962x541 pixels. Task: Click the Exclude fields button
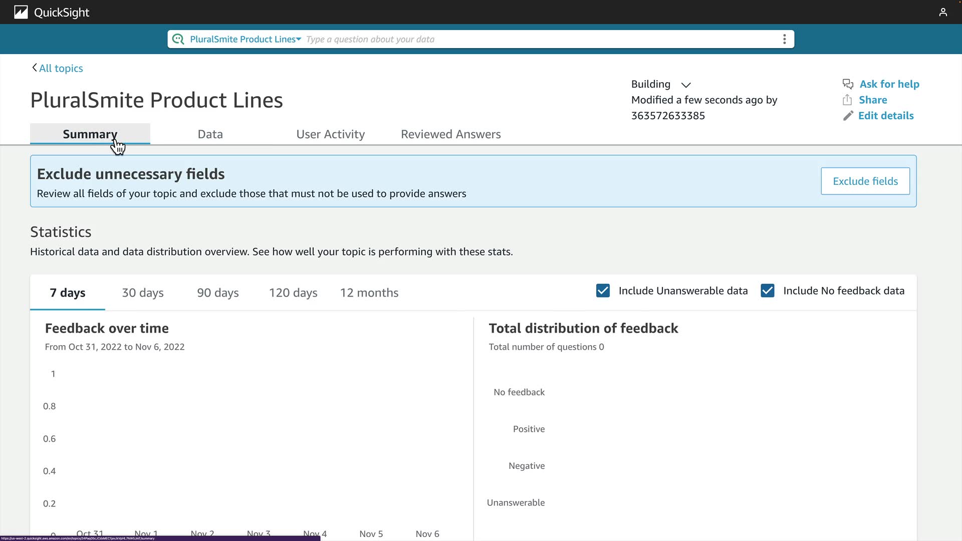click(865, 181)
